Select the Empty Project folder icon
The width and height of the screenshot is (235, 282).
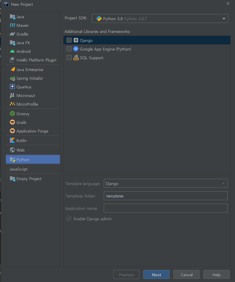pyautogui.click(x=12, y=179)
